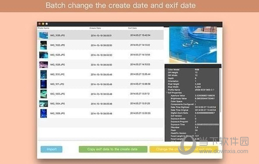Click the Date Time Digitized property row

193,107
